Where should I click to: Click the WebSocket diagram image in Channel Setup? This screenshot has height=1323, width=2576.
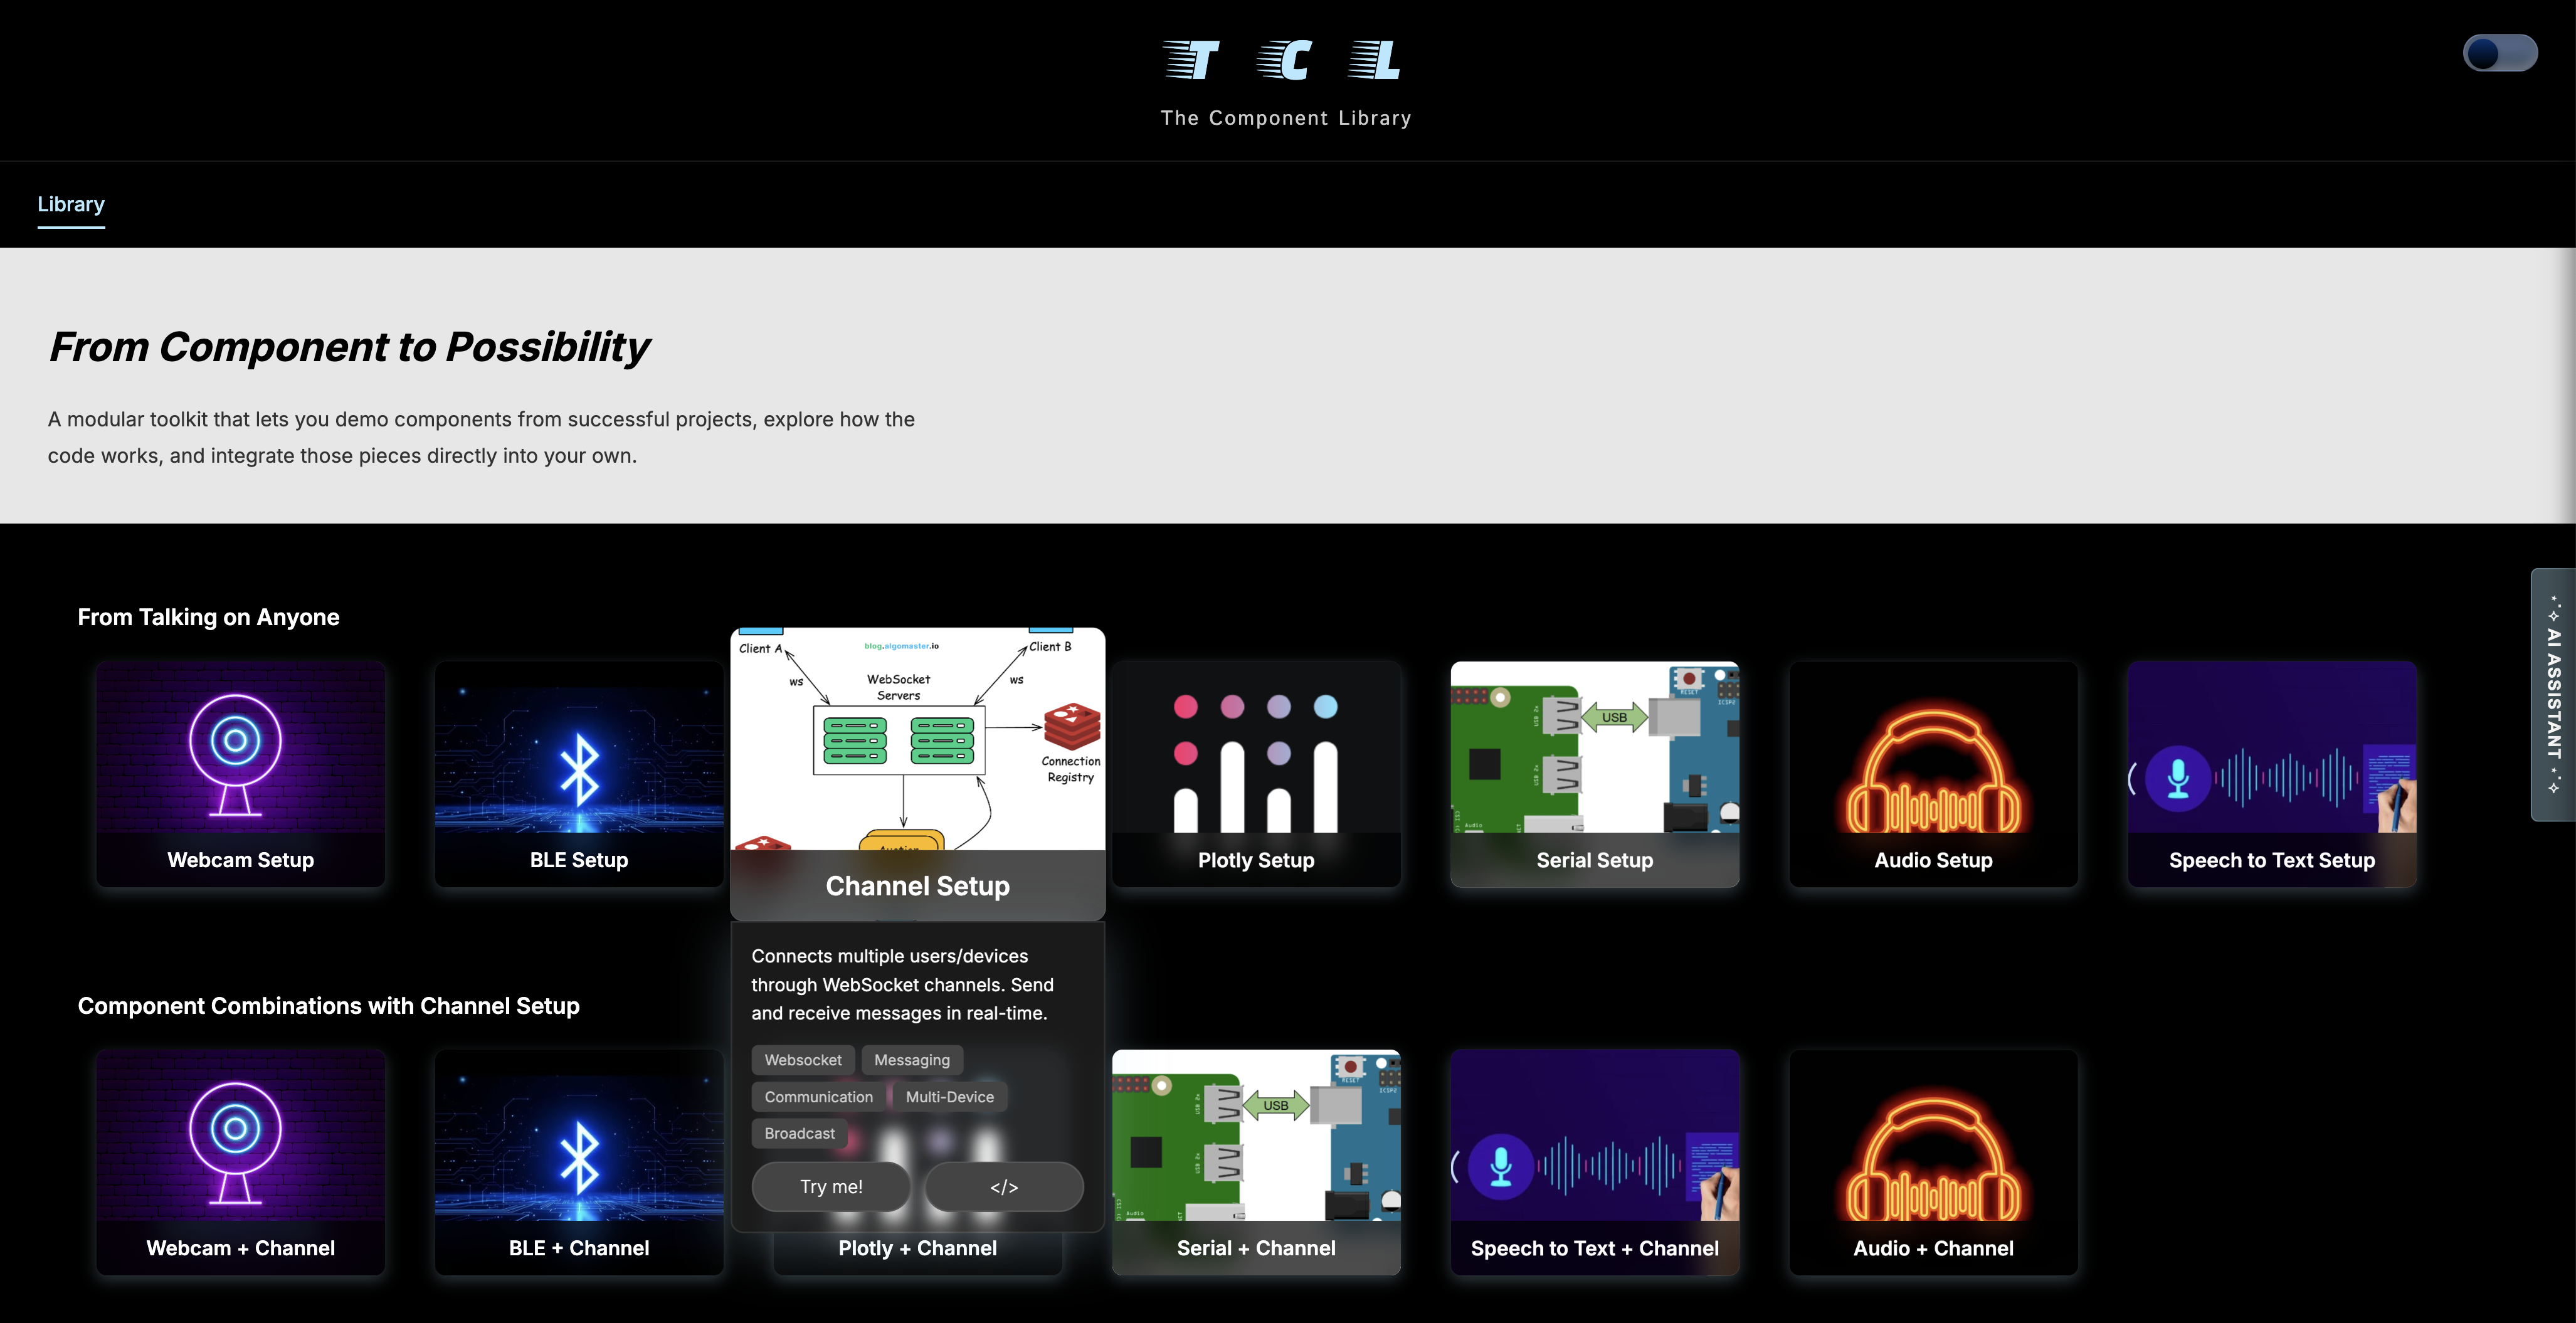click(x=918, y=739)
